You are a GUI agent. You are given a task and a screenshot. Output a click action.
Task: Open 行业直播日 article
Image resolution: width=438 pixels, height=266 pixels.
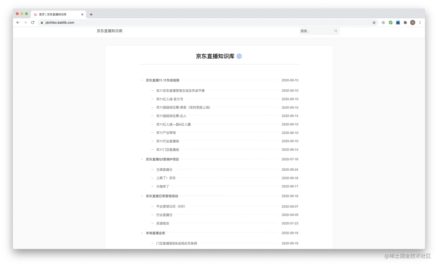click(164, 215)
